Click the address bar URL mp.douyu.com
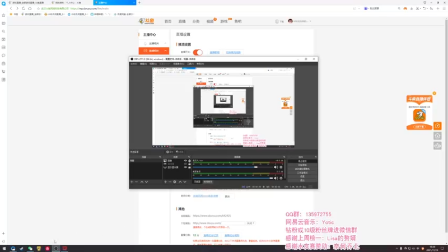The width and height of the screenshot is (448, 252). pyautogui.click(x=90, y=8)
